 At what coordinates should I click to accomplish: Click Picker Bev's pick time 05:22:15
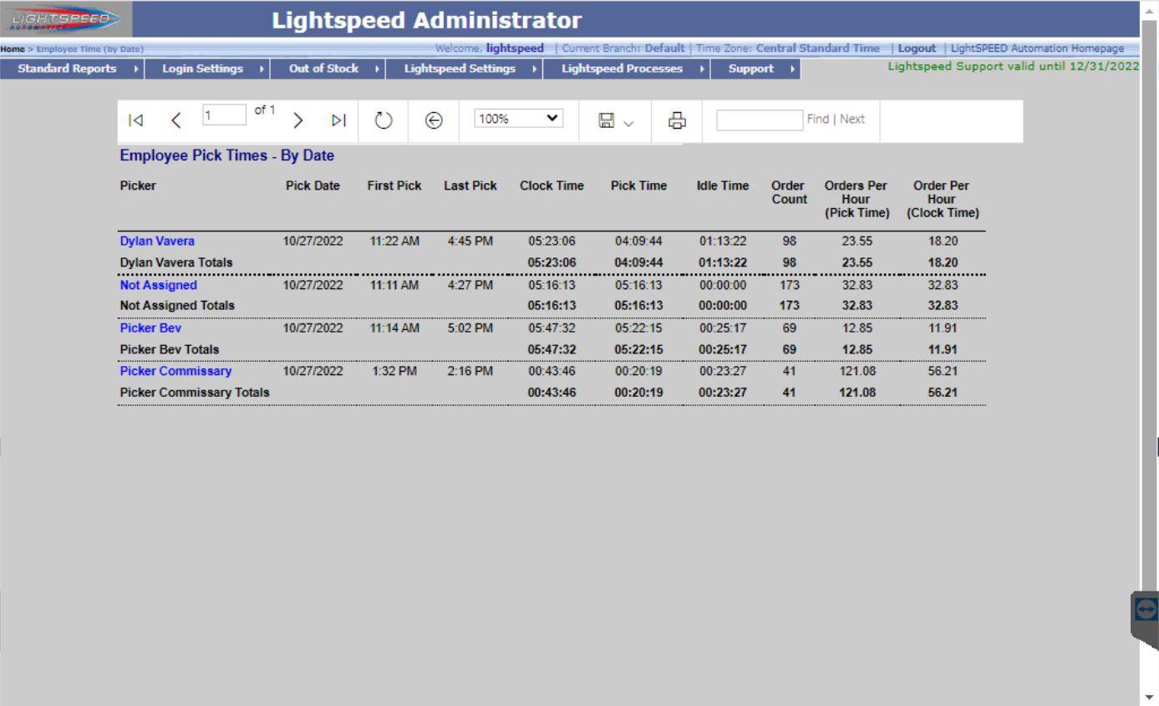(x=638, y=328)
